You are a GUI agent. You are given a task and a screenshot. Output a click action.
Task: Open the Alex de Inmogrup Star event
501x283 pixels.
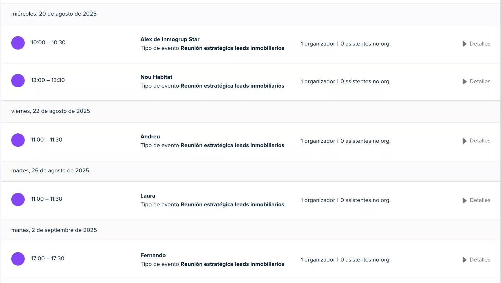(x=170, y=40)
